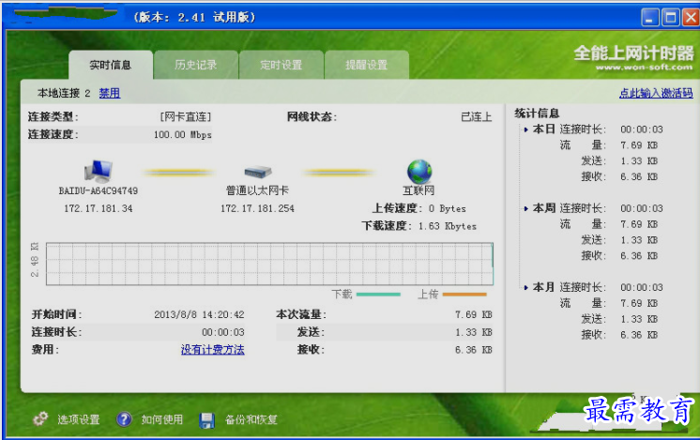Collapse the 本月 statistics section arrow

point(525,288)
